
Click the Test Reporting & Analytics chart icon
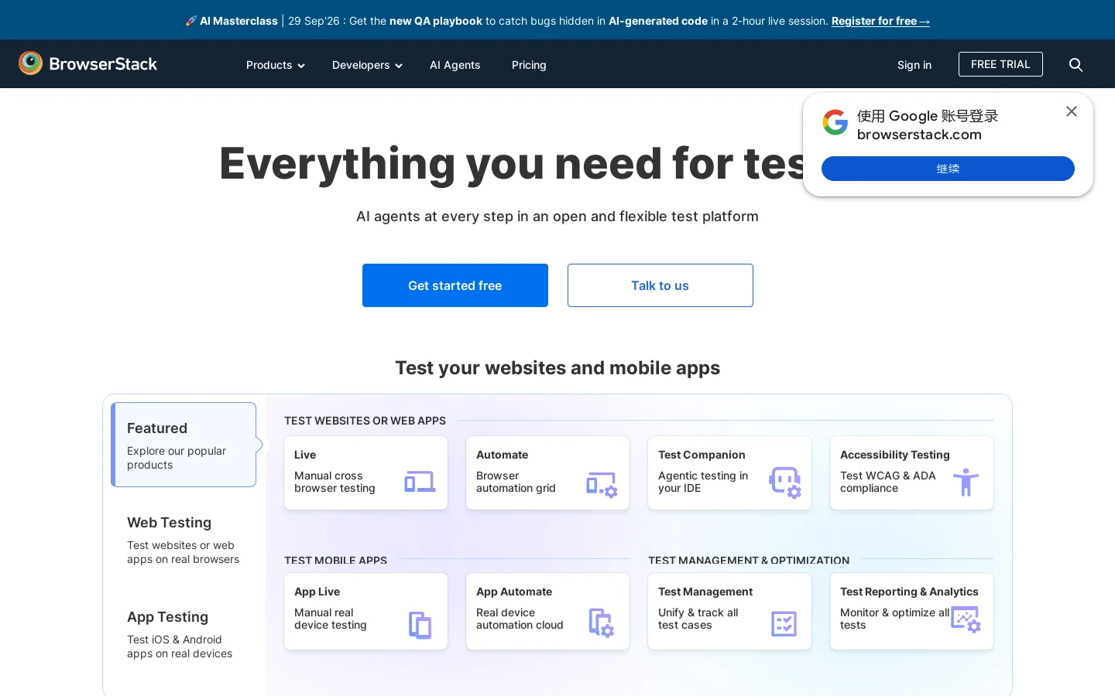(966, 619)
